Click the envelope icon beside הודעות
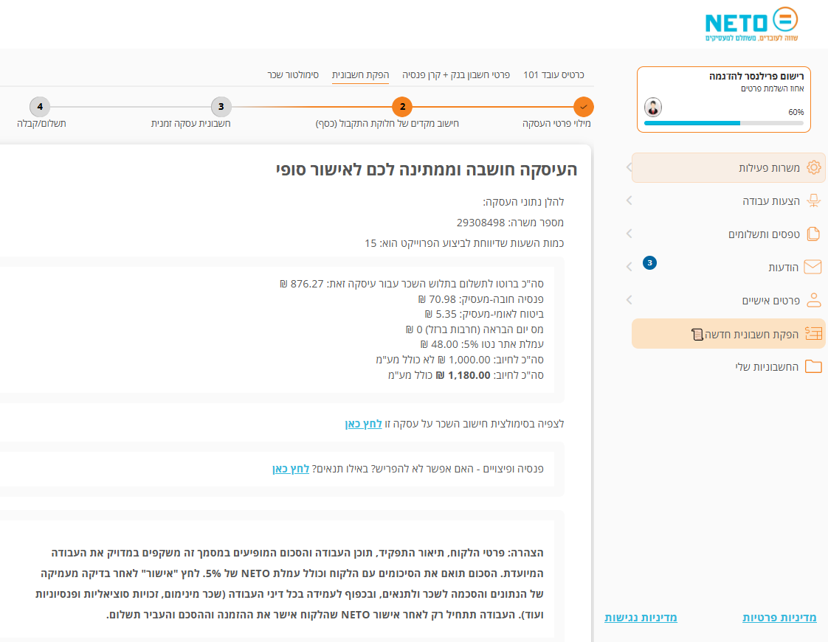 point(813,267)
